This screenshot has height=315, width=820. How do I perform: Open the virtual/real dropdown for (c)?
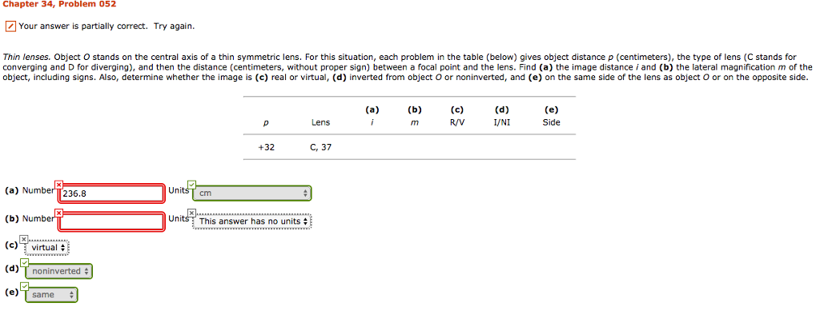coord(47,247)
